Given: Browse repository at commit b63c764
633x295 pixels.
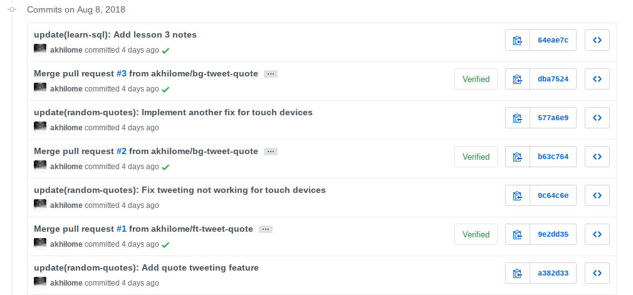Looking at the screenshot, I should tap(597, 157).
